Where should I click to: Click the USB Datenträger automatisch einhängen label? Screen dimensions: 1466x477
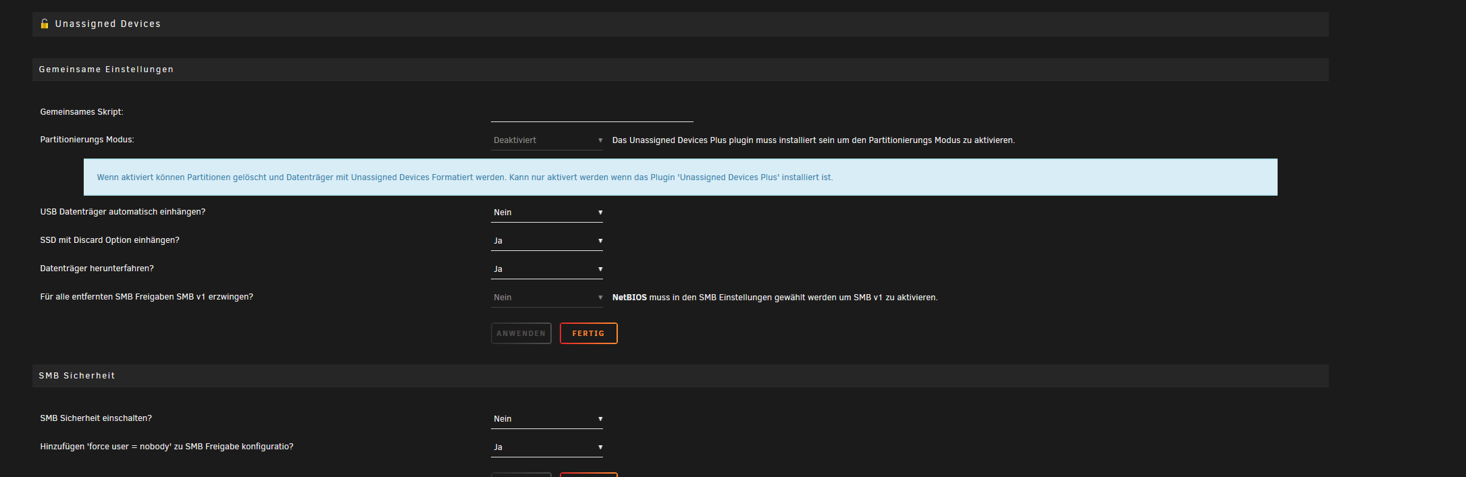click(123, 212)
